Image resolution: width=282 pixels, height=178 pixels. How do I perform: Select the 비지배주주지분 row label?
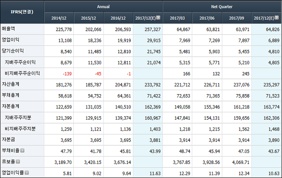(20, 129)
